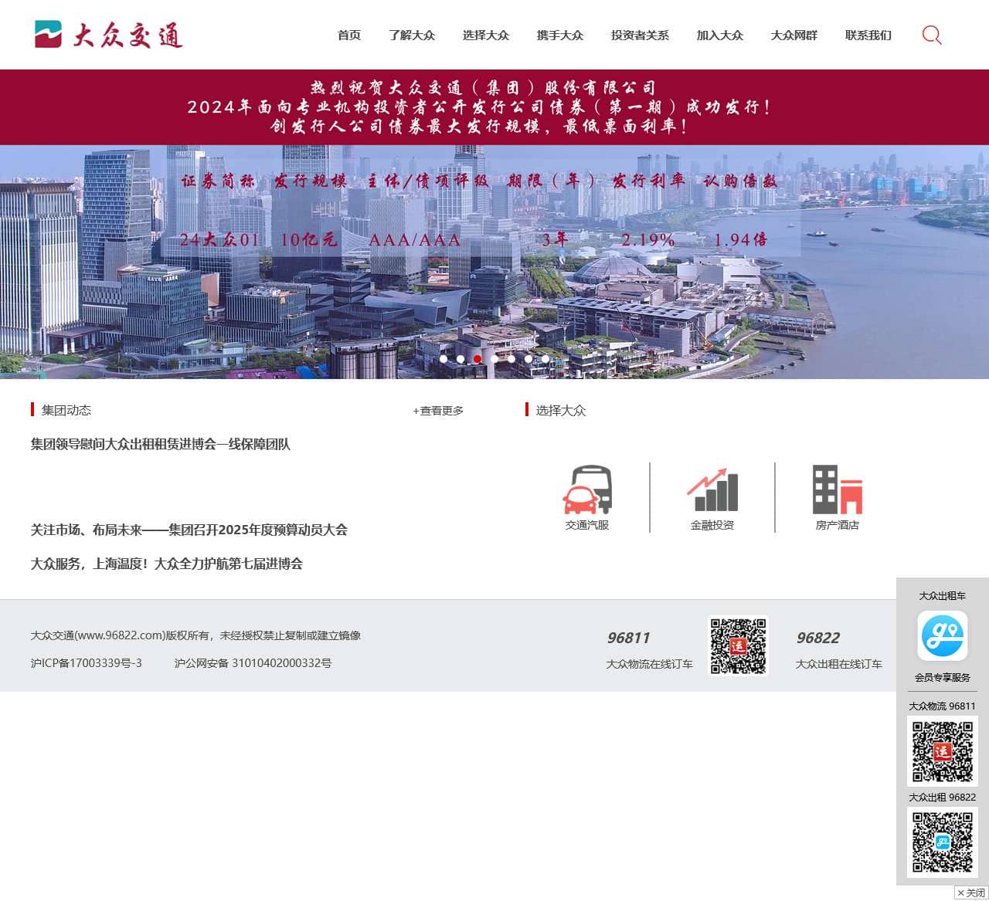This screenshot has width=989, height=901.
Task: Open the search magnifier icon
Action: (x=932, y=35)
